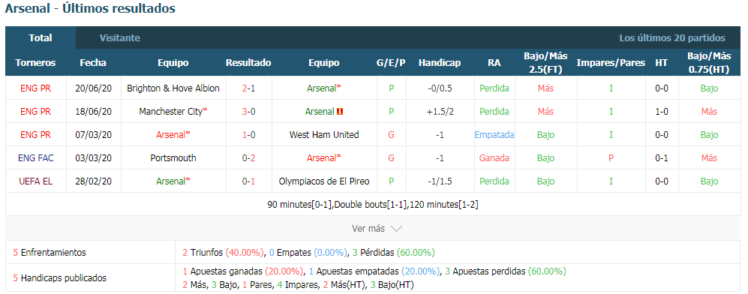Image resolution: width=748 pixels, height=294 pixels.
Task: Click the Ver más text
Action: (368, 229)
